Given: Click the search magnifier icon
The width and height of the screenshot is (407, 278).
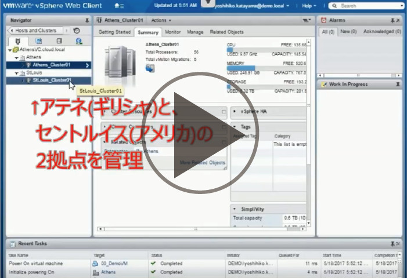Looking at the screenshot, I should click(334, 6).
